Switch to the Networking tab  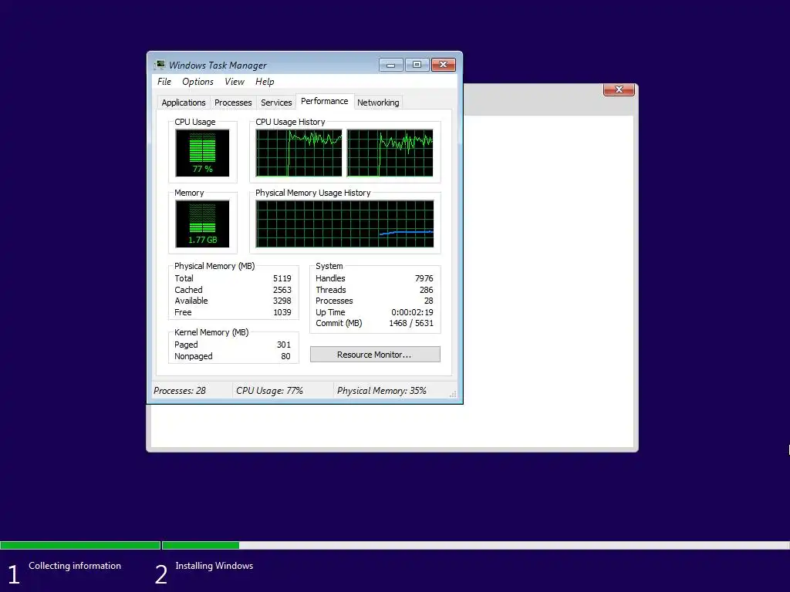[x=378, y=103]
